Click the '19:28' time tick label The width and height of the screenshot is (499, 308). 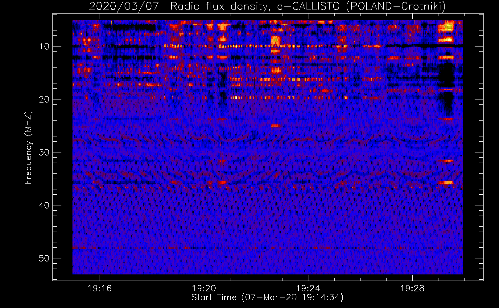(412, 289)
